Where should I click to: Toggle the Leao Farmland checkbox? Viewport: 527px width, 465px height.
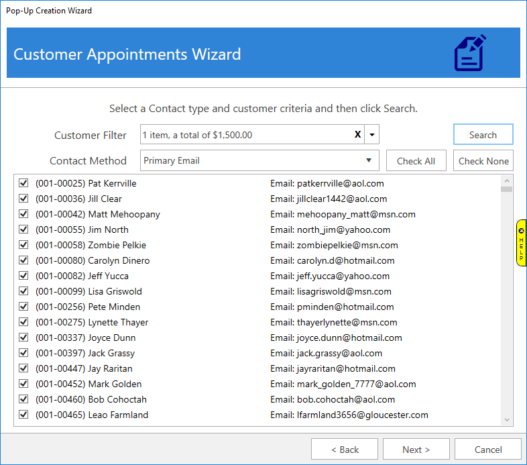tap(24, 415)
